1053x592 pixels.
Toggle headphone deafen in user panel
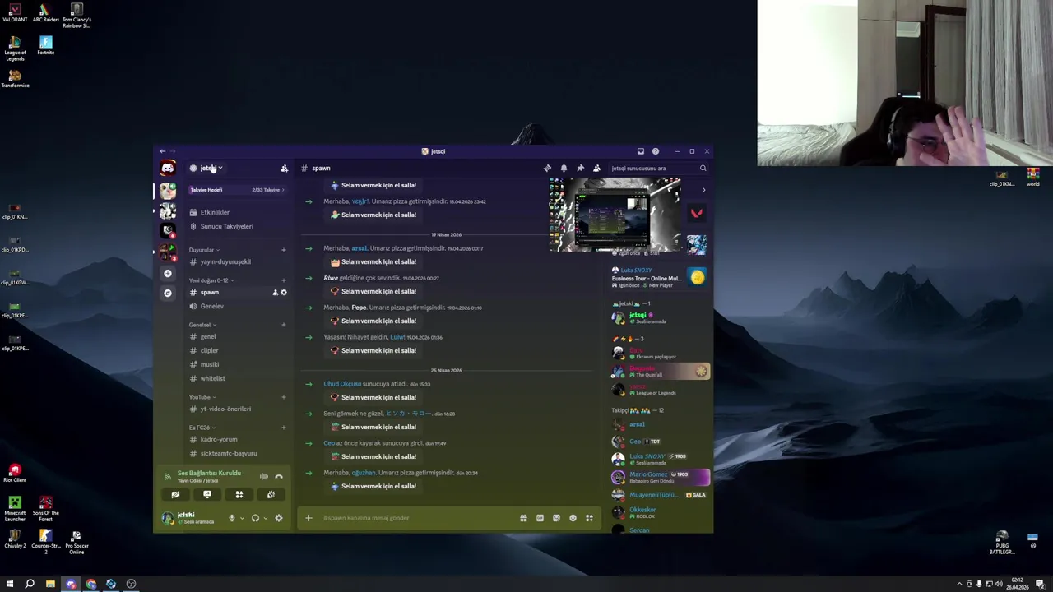pyautogui.click(x=255, y=518)
